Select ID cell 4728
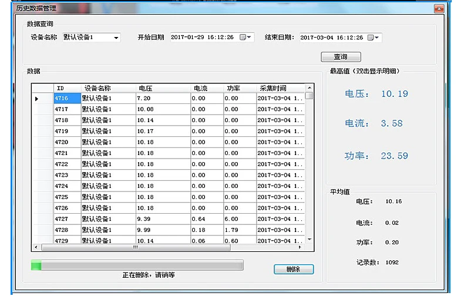 click(67, 230)
